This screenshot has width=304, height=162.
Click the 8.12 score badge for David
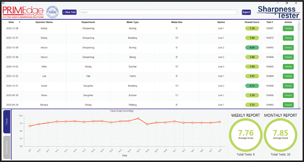tap(252, 86)
